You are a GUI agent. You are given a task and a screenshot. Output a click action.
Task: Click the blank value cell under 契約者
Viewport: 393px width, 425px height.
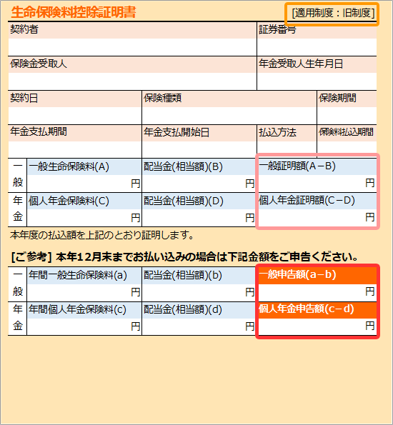pyautogui.click(x=132, y=47)
